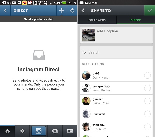This screenshot has height=137, width=155.
Task: Tap the 'Instagram Direct' heading
Action: tap(39, 69)
